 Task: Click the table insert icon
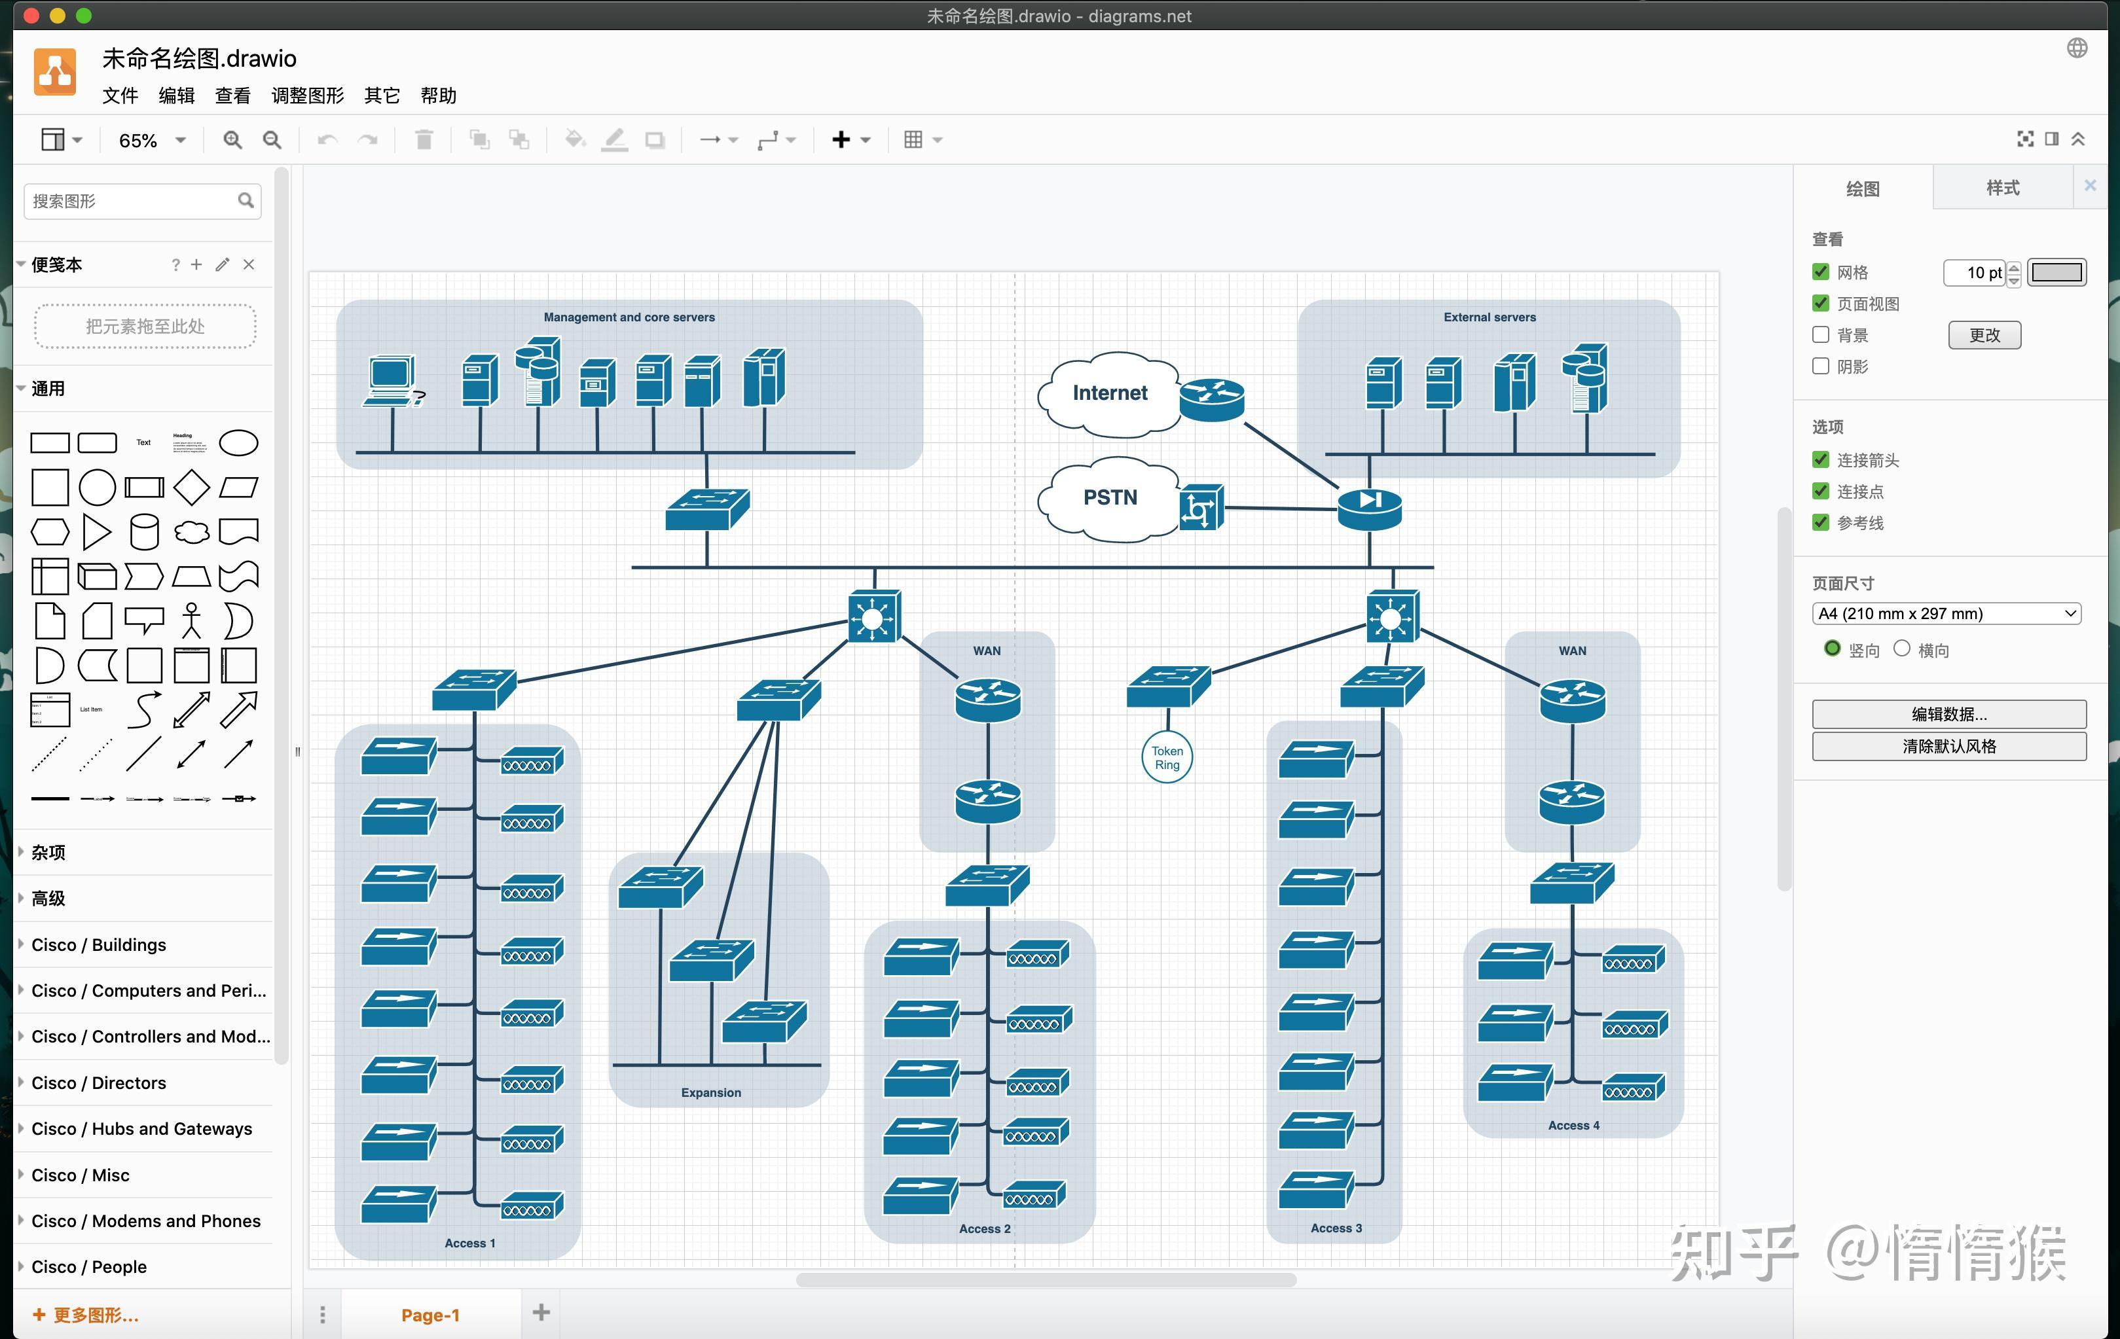tap(914, 140)
